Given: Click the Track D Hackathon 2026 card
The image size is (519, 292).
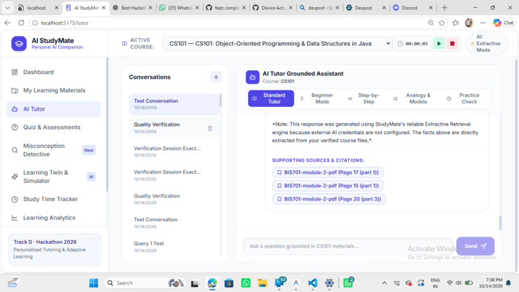Looking at the screenshot, I should [x=55, y=249].
